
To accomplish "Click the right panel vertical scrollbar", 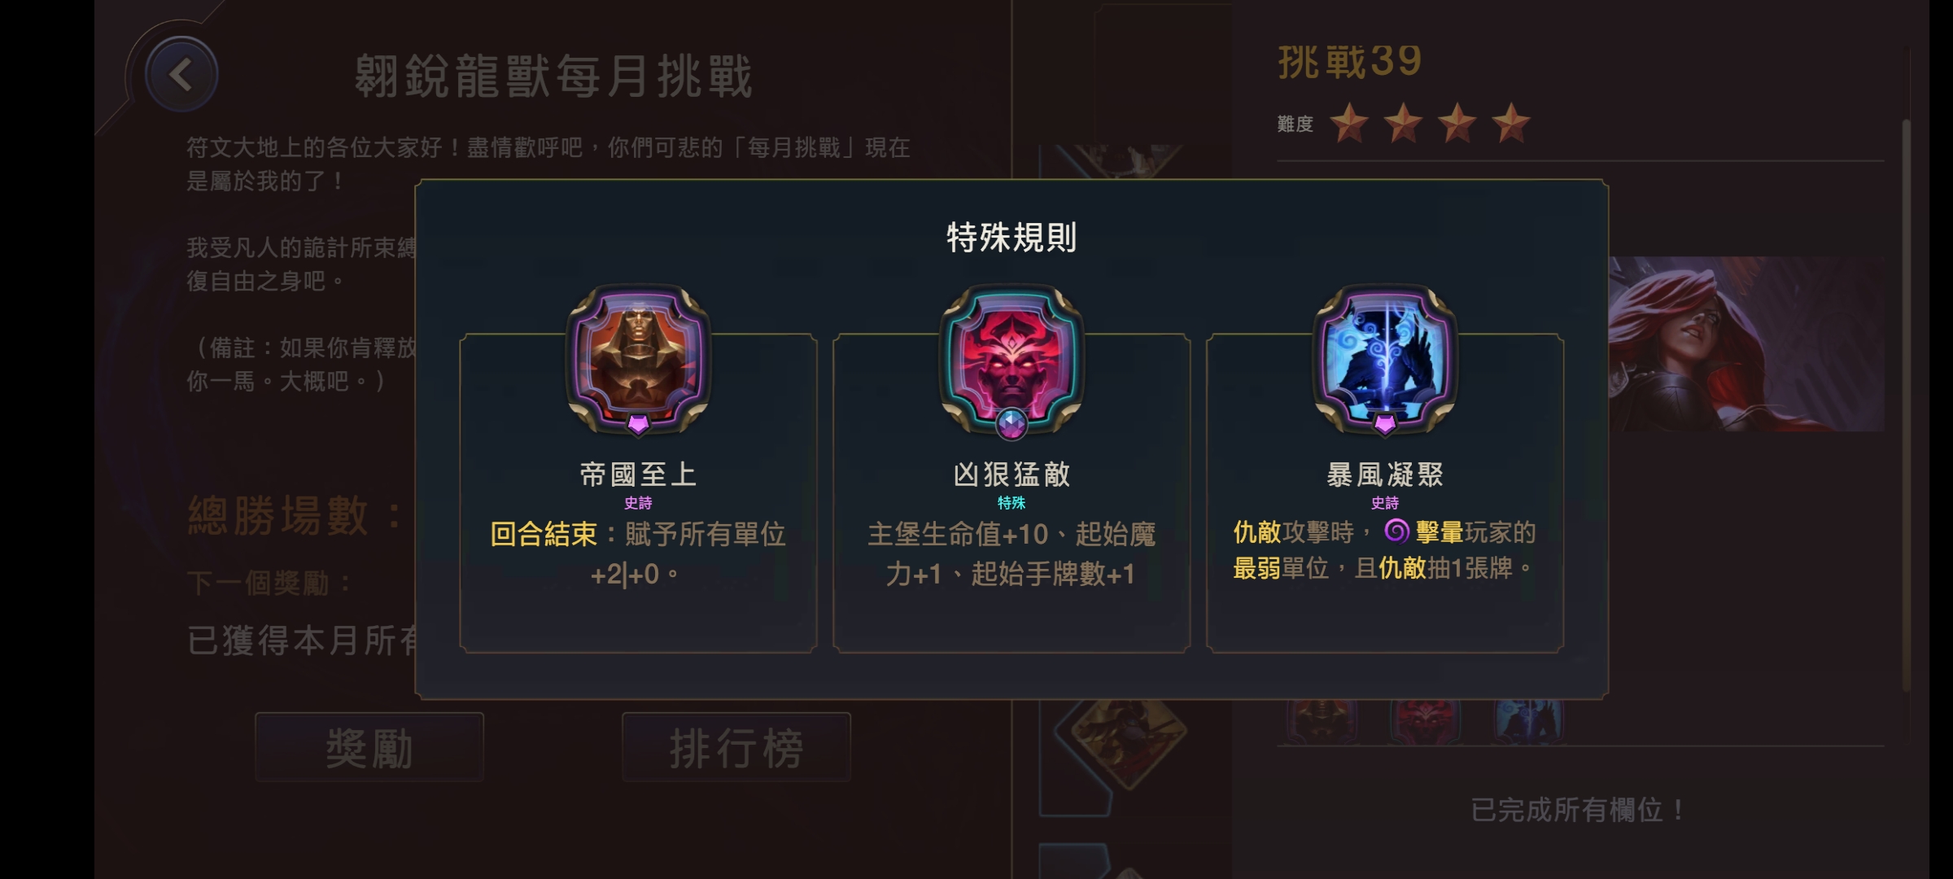I will click(x=1905, y=407).
